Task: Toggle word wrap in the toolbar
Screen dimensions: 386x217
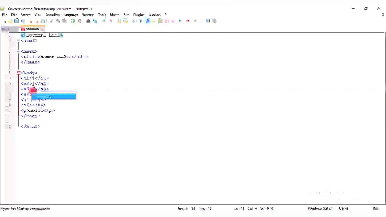Action: 134,21
